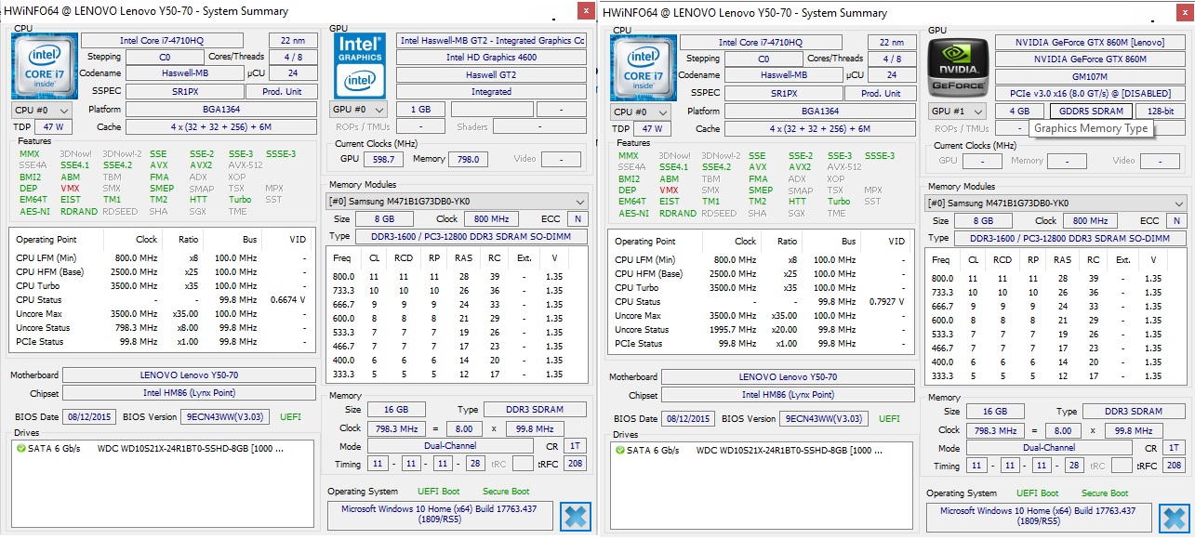Viewport: 1195px width, 539px height.
Task: Close left HWiNFO64 window with red X
Action: click(x=584, y=12)
